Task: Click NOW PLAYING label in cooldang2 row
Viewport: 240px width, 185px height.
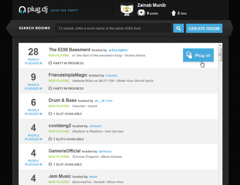Action: coord(59,131)
